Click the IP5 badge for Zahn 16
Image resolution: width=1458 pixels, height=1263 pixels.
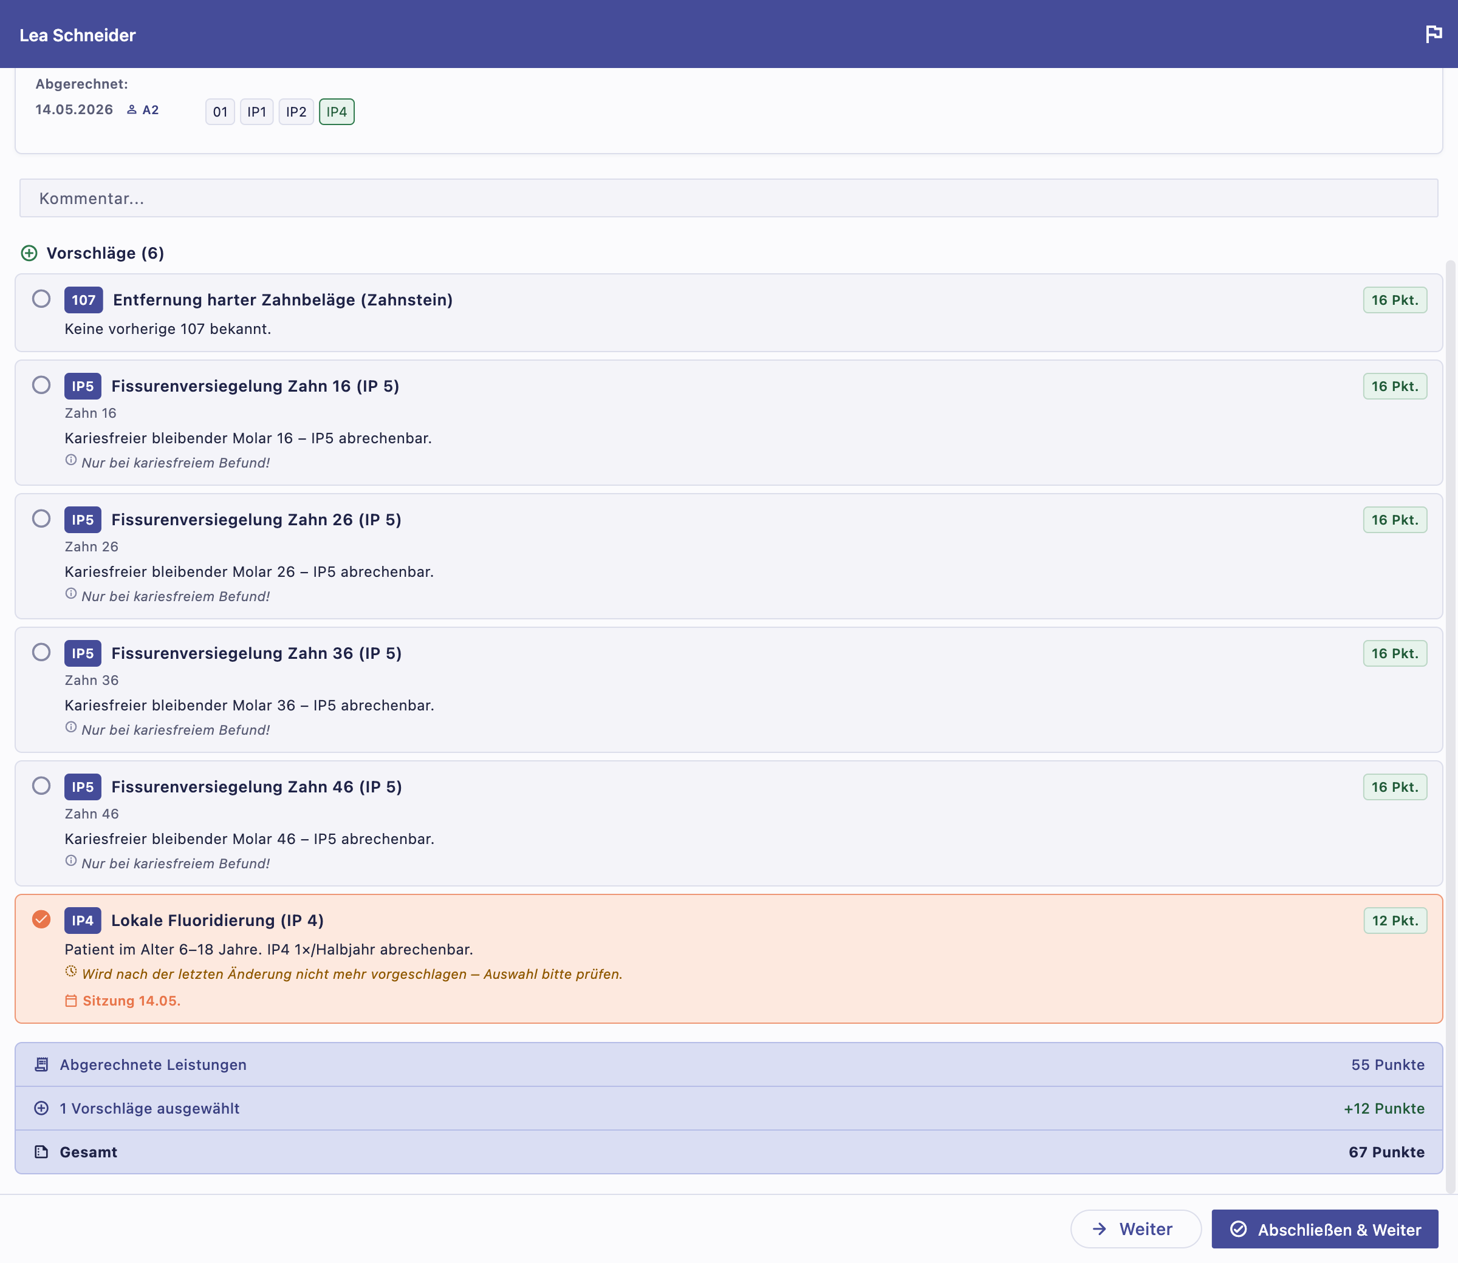coord(83,386)
